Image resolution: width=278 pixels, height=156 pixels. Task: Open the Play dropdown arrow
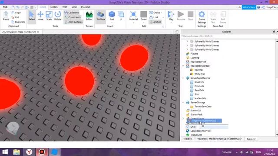(171, 23)
